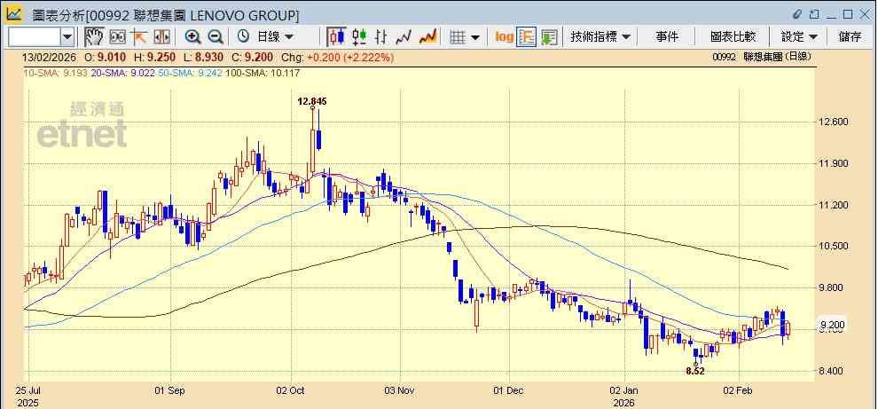Click the 12.845 high price marker
This screenshot has width=878, height=409.
(312, 101)
